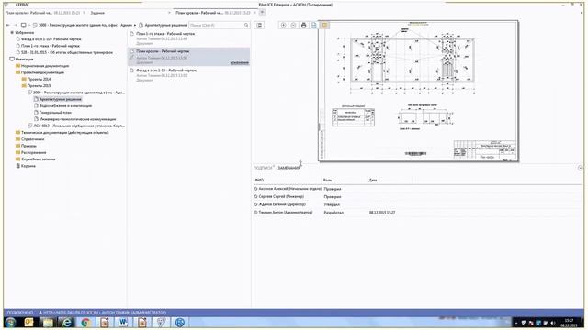Open Техническая документация folder
This screenshot has width=588, height=330.
(x=64, y=132)
